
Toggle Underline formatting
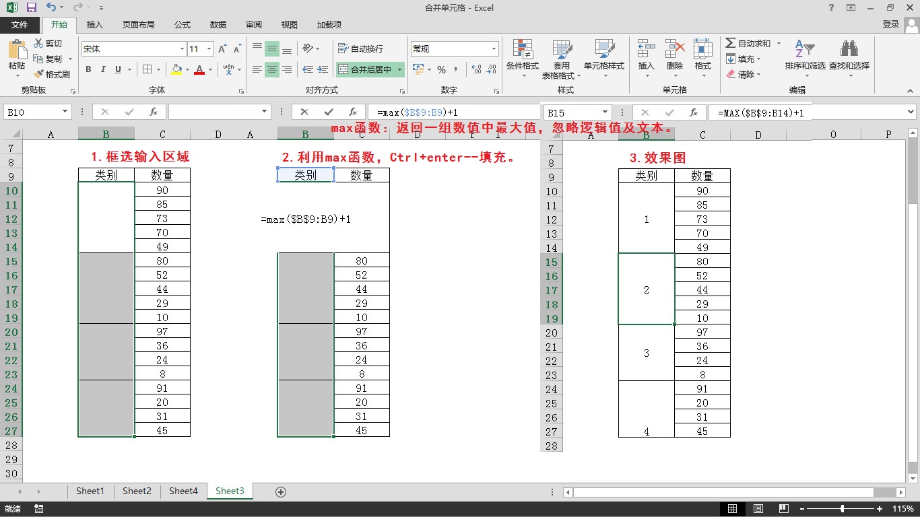pos(119,69)
